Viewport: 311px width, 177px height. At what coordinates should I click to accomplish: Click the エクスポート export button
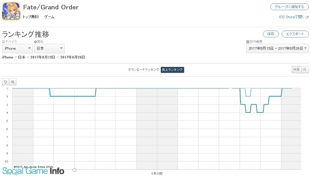pyautogui.click(x=295, y=34)
